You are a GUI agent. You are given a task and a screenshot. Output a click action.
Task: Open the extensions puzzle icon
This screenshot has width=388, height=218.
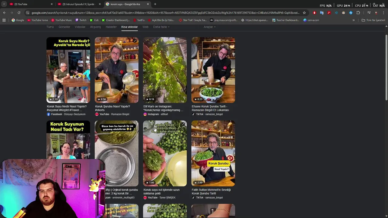point(358,13)
